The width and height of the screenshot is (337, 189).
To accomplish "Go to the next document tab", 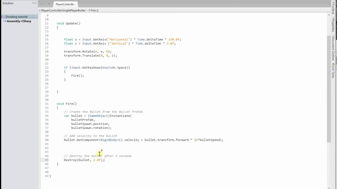I will (x=48, y=4).
